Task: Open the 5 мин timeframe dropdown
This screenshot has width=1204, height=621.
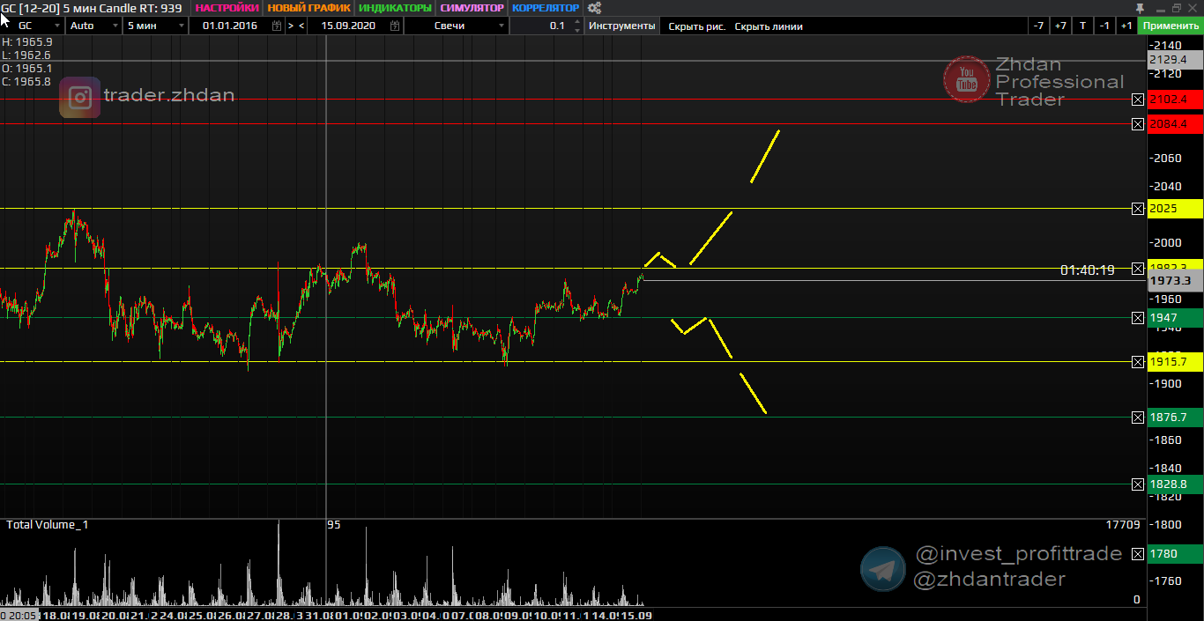Action: [x=182, y=26]
